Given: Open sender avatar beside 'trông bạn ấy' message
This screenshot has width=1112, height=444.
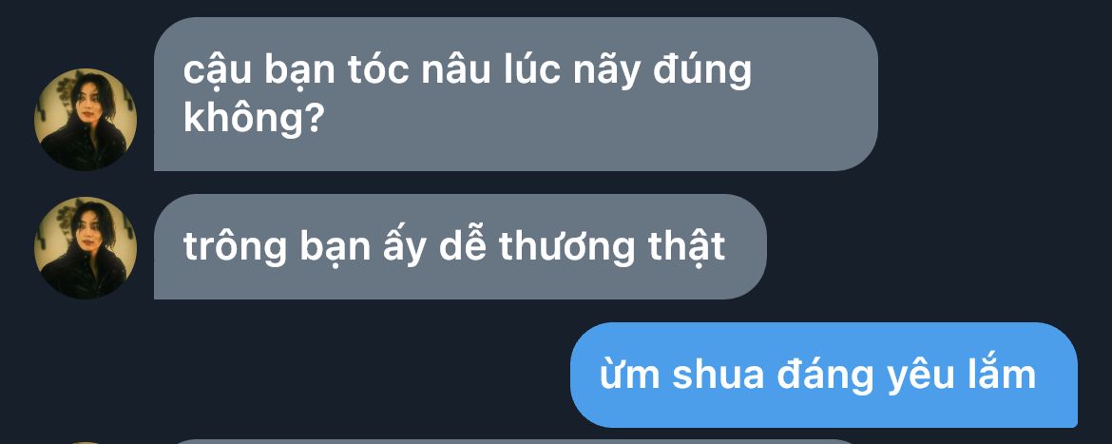Looking at the screenshot, I should (86, 247).
